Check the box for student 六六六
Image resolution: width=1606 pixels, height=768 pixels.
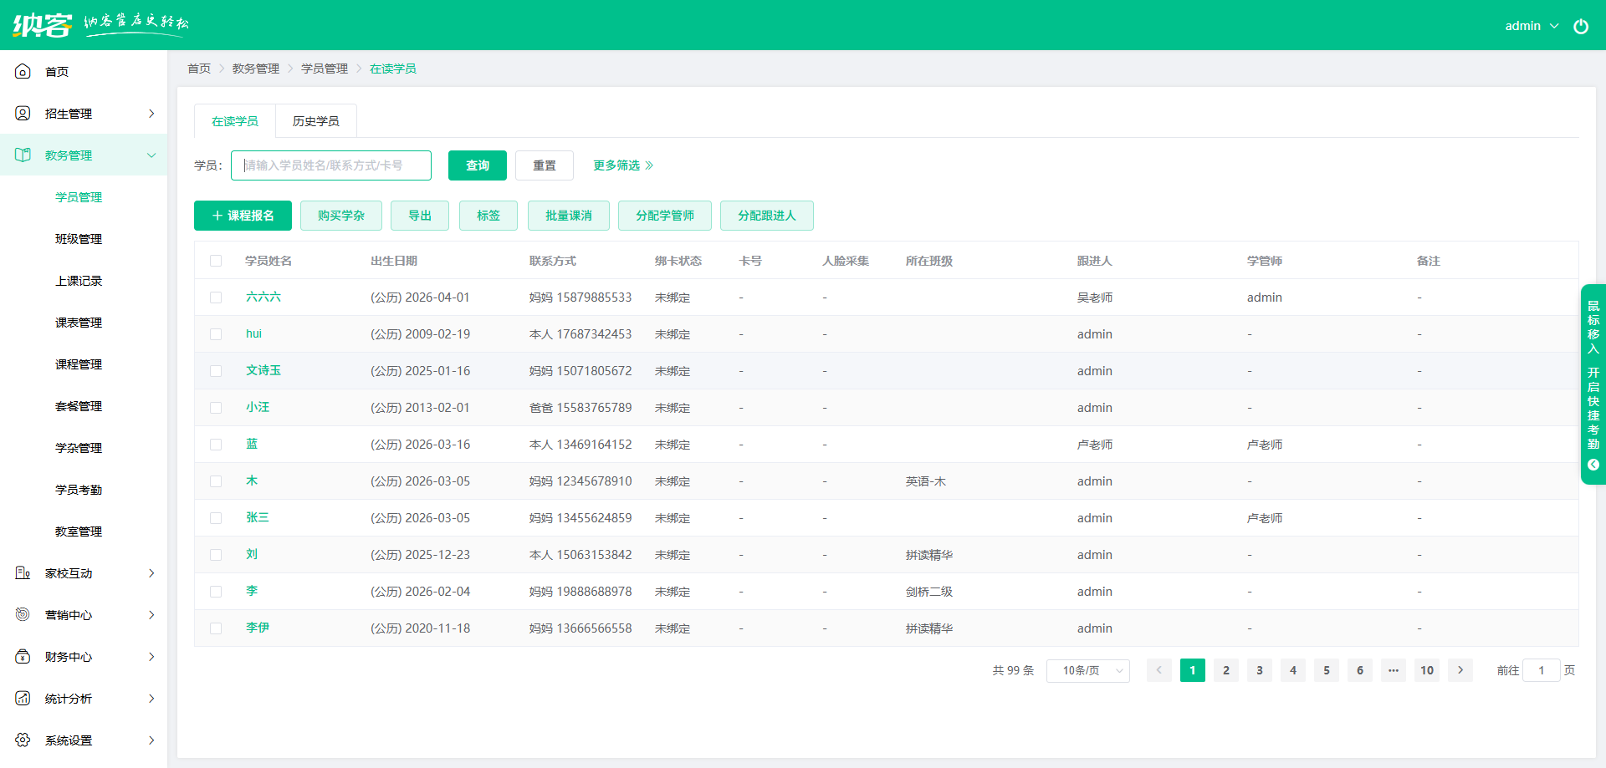216,298
